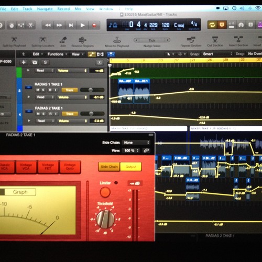Image resolution: width=262 pixels, height=262 pixels.
Task: Toggle global Solo S button in track header
Action: tap(45, 62)
